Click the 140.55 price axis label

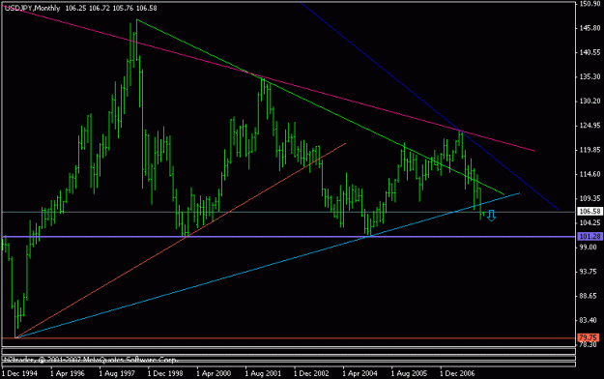590,52
